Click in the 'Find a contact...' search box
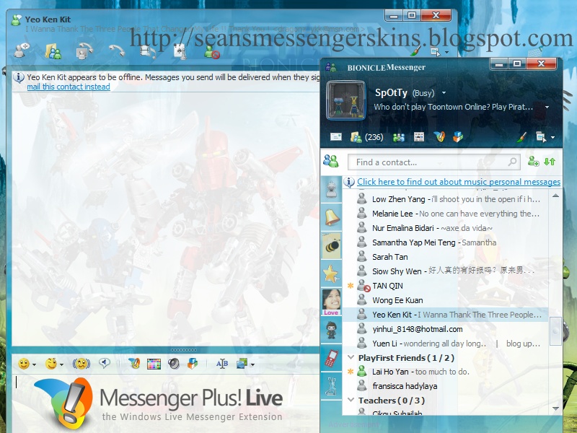 [x=434, y=162]
